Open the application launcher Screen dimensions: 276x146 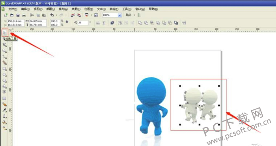pos(87,15)
